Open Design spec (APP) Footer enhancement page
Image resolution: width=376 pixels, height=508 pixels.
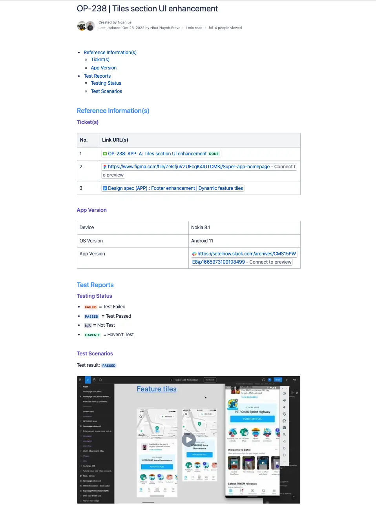tap(175, 188)
